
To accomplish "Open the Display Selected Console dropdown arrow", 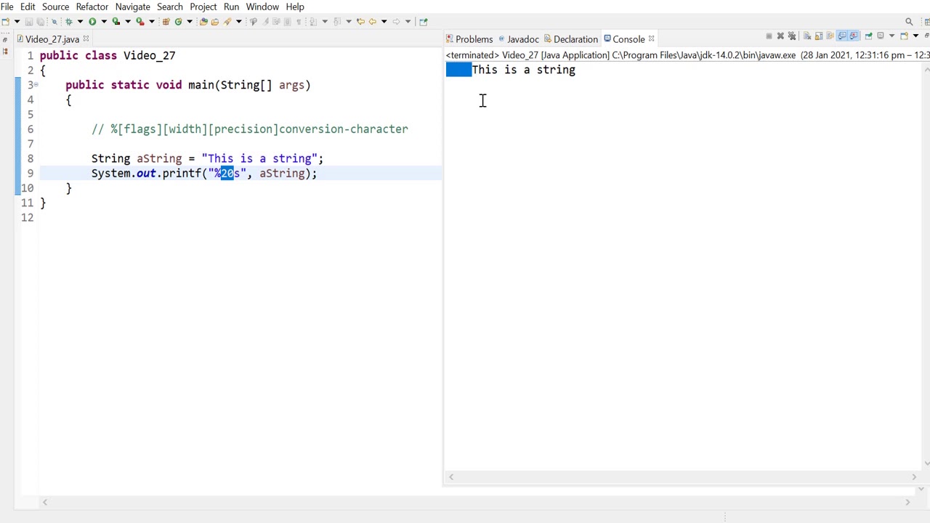I will (891, 36).
